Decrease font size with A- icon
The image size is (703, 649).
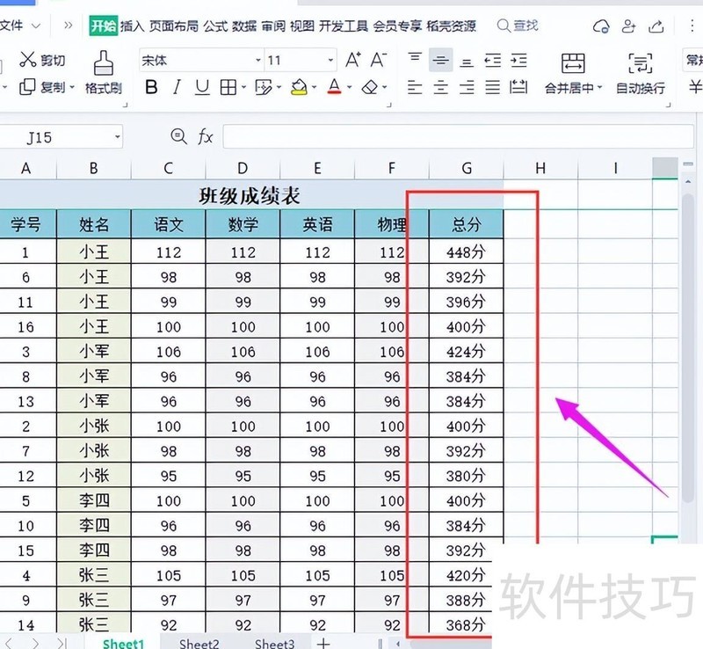[x=379, y=61]
